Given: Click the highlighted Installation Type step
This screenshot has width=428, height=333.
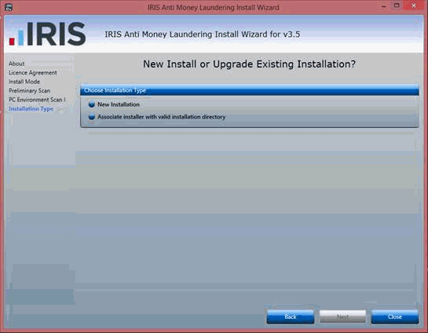Looking at the screenshot, I should tap(31, 108).
